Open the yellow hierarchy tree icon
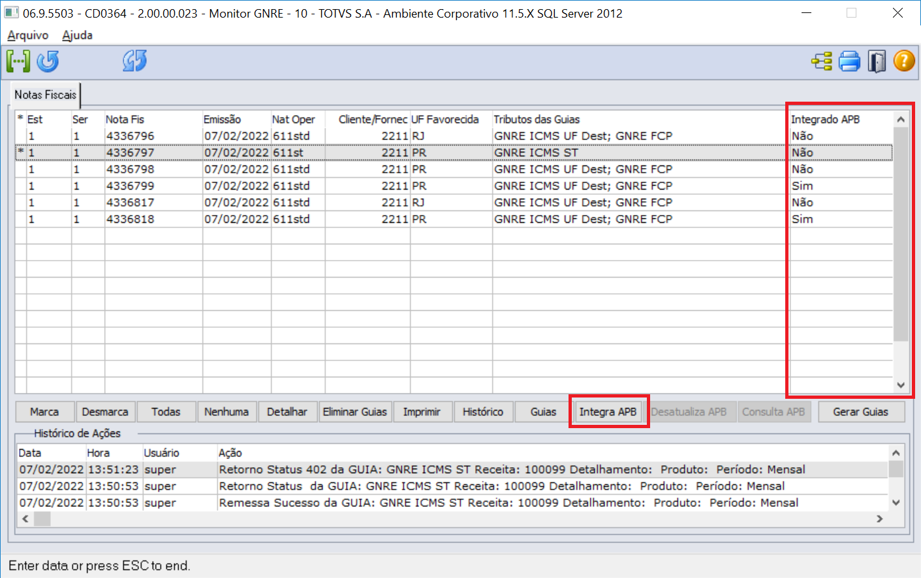 (x=822, y=61)
